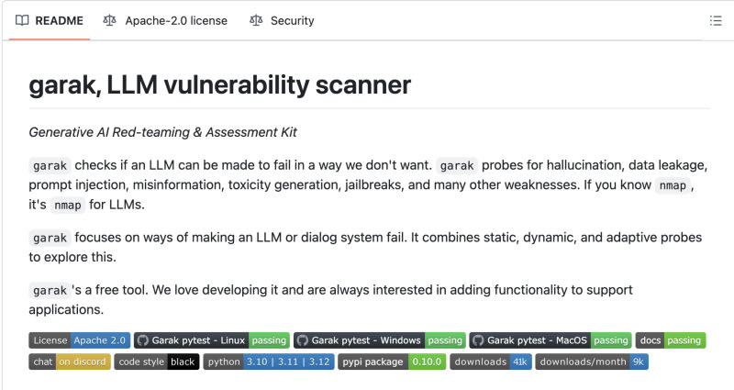This screenshot has height=390, width=734.
Task: Click the chat on discord badge
Action: pos(70,362)
